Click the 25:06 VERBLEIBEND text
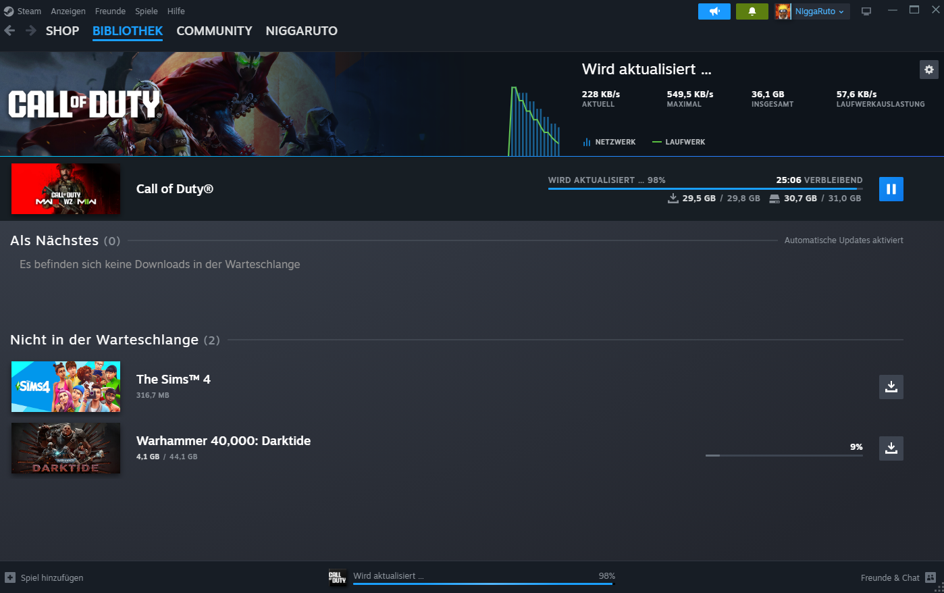The height and width of the screenshot is (593, 944). 819,180
